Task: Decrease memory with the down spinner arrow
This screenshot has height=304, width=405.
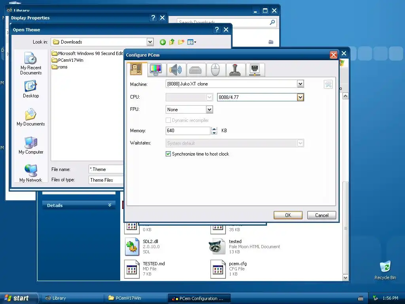Action: click(x=214, y=133)
